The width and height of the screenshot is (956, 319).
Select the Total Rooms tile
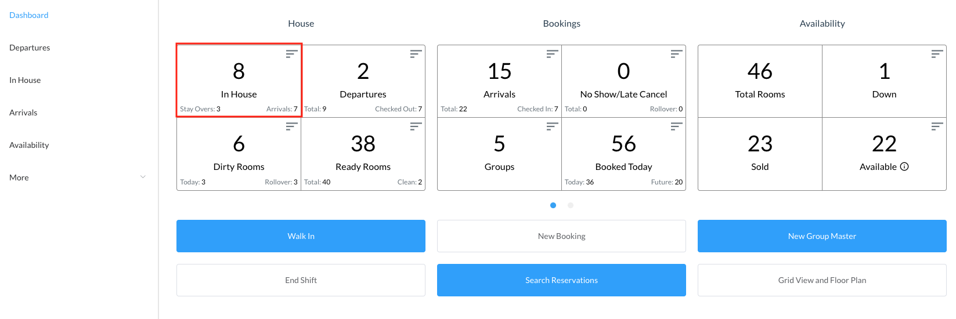pyautogui.click(x=760, y=81)
